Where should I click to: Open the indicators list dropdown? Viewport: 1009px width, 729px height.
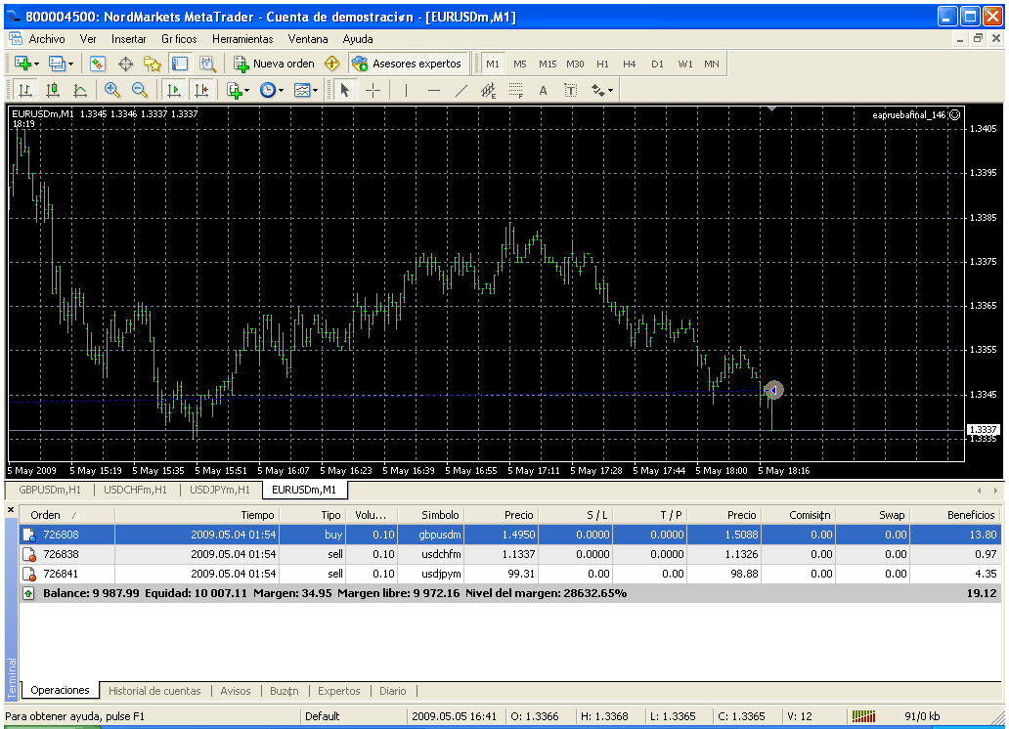(x=238, y=90)
